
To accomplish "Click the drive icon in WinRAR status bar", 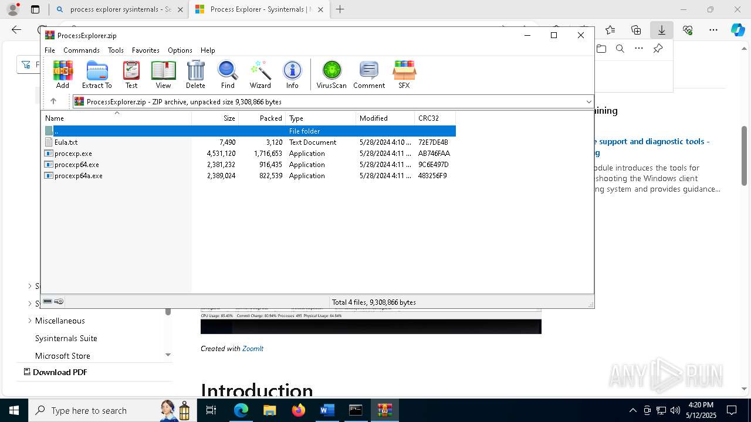I will click(x=48, y=301).
